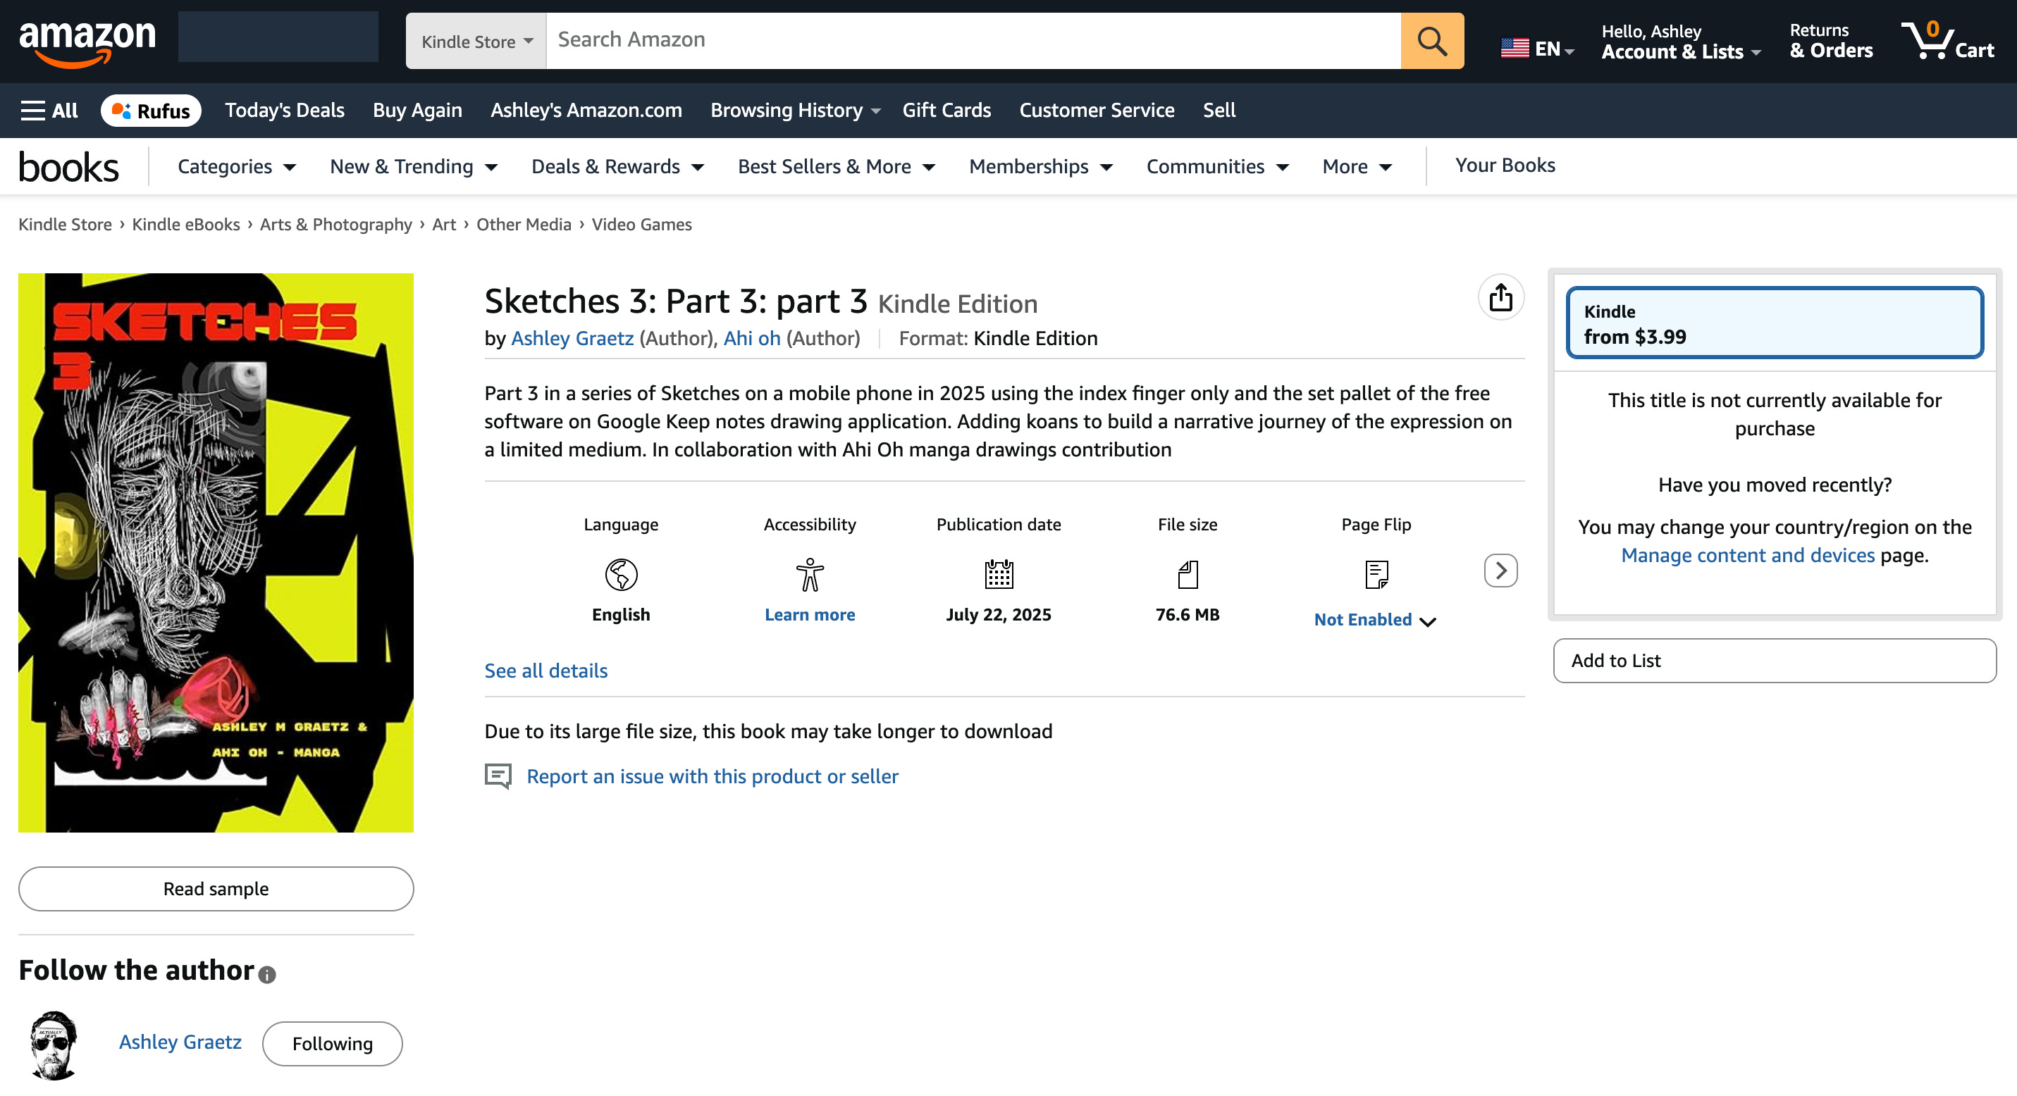Open the All hamburger menu
This screenshot has height=1096, width=2017.
(x=49, y=111)
